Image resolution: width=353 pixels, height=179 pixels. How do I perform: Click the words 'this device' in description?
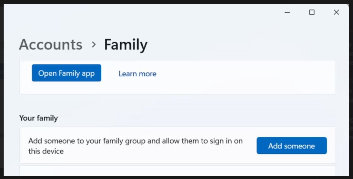point(46,151)
